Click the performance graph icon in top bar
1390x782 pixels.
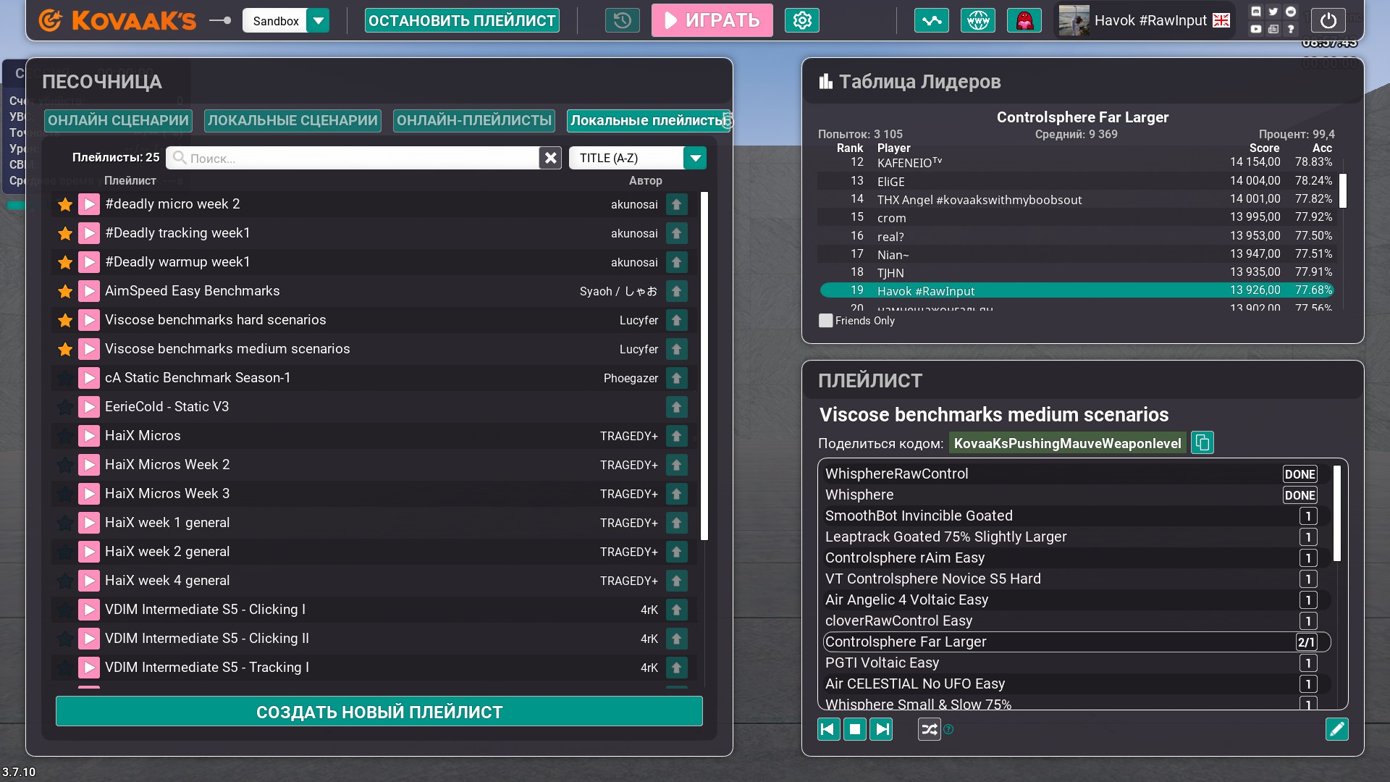point(931,20)
